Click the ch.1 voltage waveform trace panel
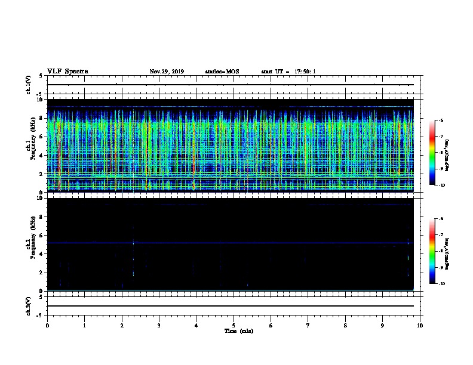The image size is (473, 365). [x=234, y=85]
